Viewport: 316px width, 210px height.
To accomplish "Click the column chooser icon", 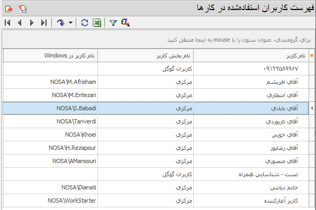I will (125, 23).
